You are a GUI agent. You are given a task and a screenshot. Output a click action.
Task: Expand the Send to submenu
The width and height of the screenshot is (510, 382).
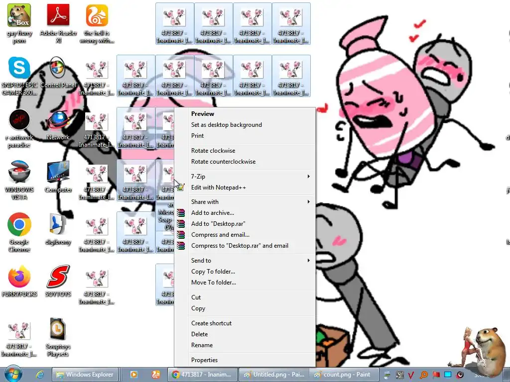click(245, 261)
